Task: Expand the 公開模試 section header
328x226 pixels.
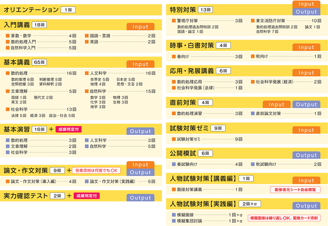Action: (183, 153)
